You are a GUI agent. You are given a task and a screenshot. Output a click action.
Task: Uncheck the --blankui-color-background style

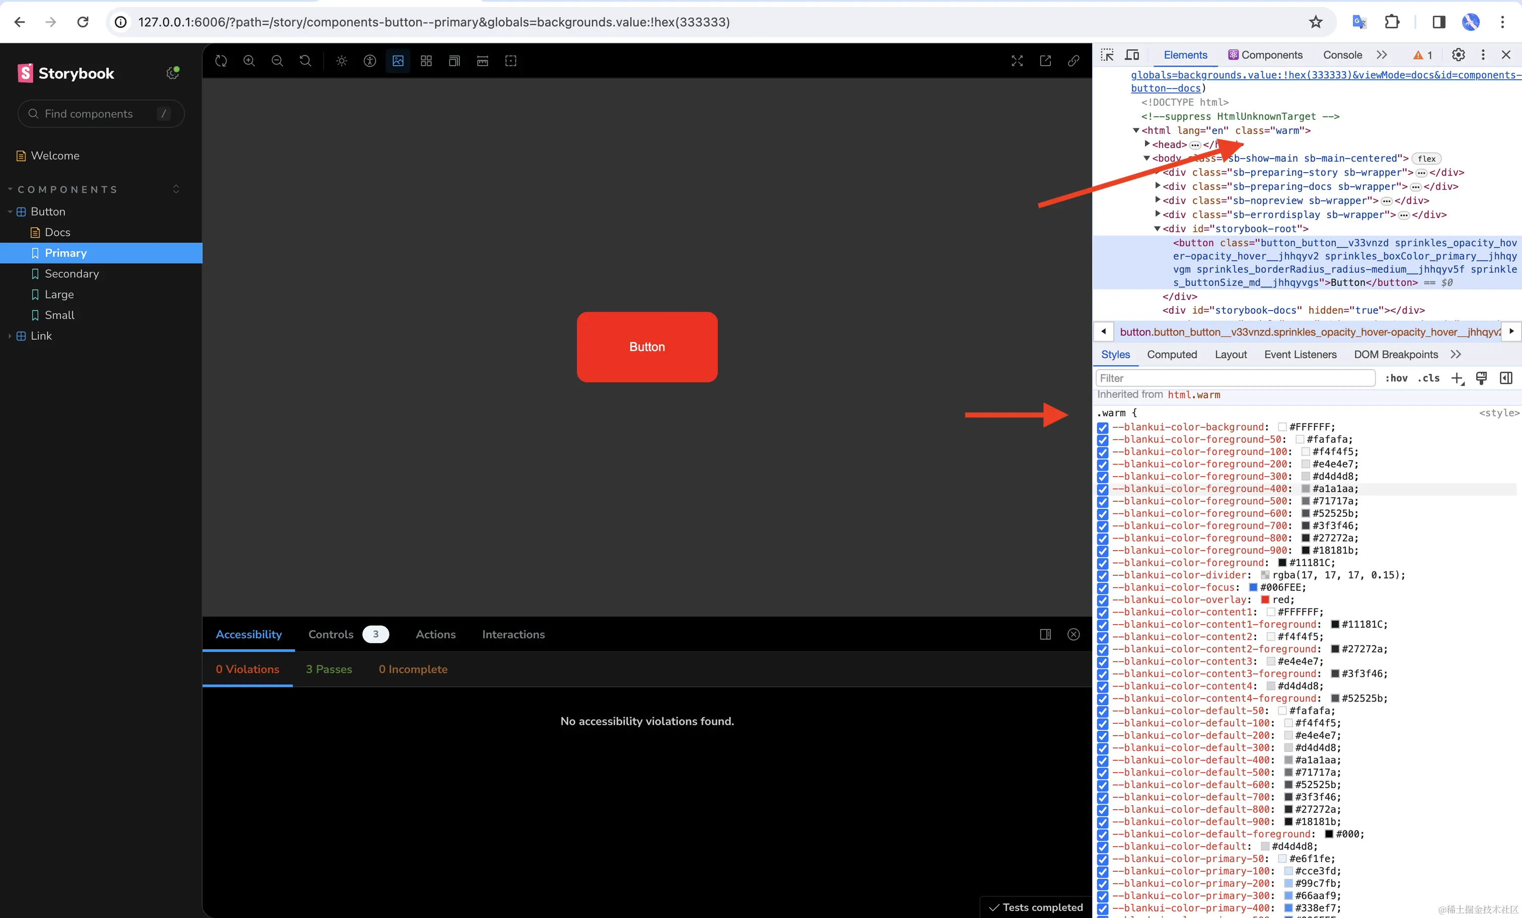(1103, 427)
